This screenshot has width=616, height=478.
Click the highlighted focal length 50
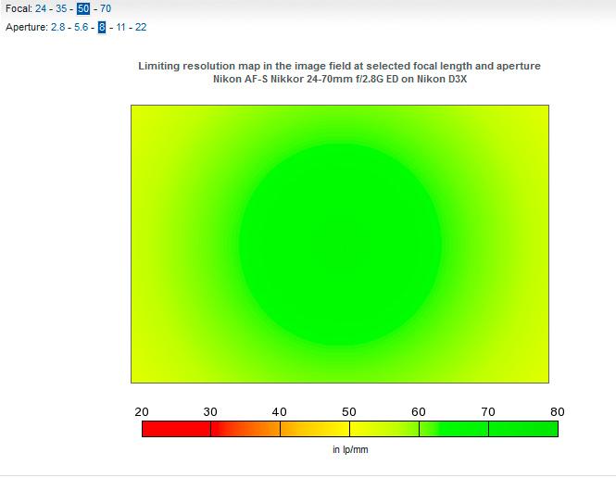83,8
